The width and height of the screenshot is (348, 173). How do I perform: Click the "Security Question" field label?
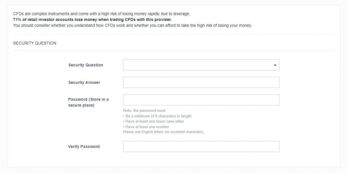(86, 65)
